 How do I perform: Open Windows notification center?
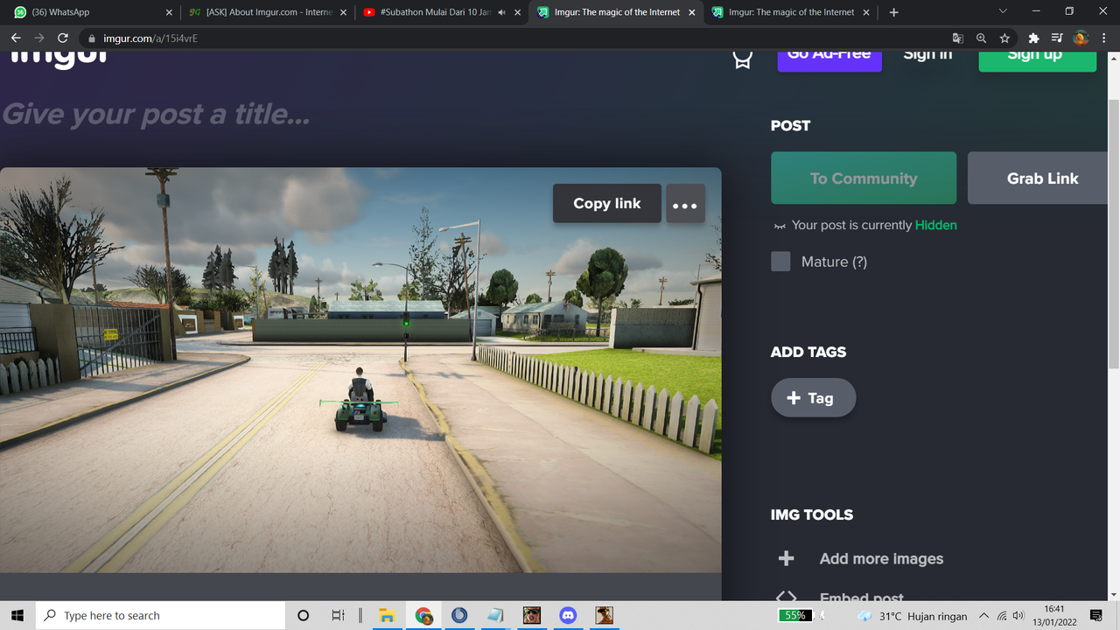point(1096,615)
